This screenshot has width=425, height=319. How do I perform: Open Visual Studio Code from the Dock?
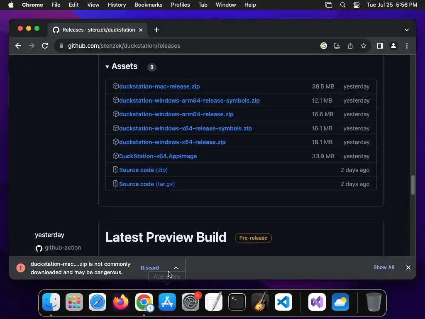pyautogui.click(x=283, y=302)
